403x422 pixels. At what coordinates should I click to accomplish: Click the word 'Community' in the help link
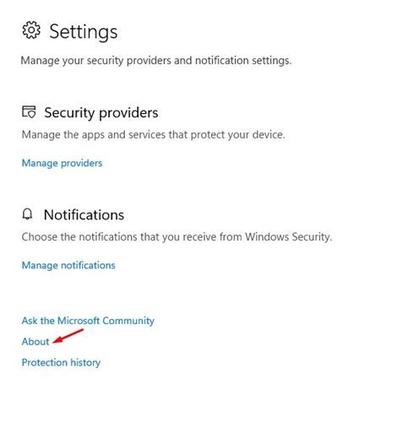(x=128, y=321)
